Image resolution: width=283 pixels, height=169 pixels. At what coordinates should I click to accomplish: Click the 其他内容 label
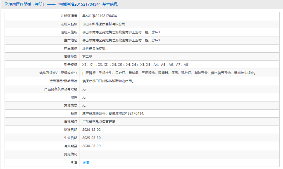point(70,105)
